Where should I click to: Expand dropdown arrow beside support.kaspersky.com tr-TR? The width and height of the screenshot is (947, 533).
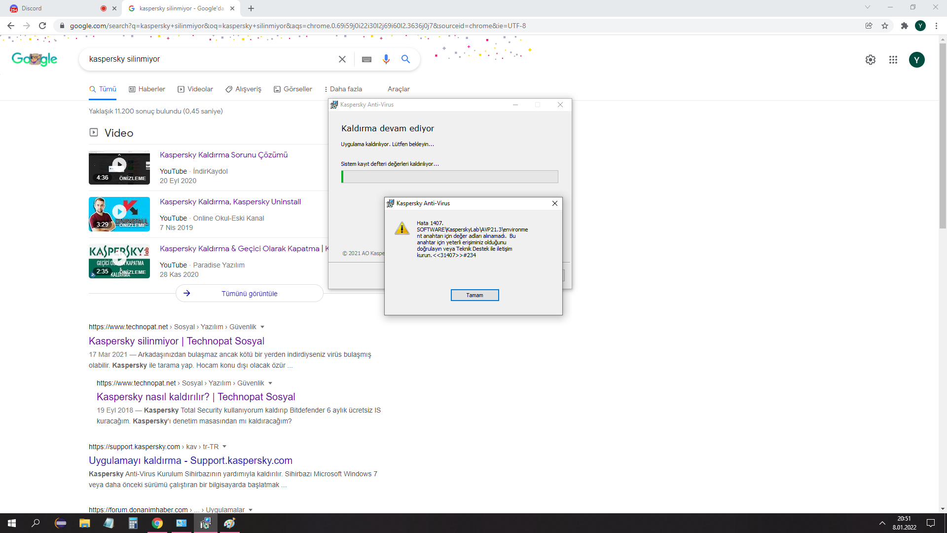coord(224,447)
